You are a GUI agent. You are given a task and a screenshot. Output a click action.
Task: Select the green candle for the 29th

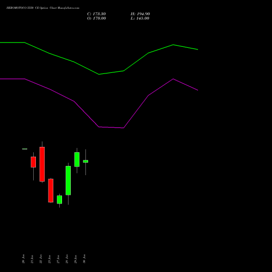pyautogui.click(x=77, y=159)
